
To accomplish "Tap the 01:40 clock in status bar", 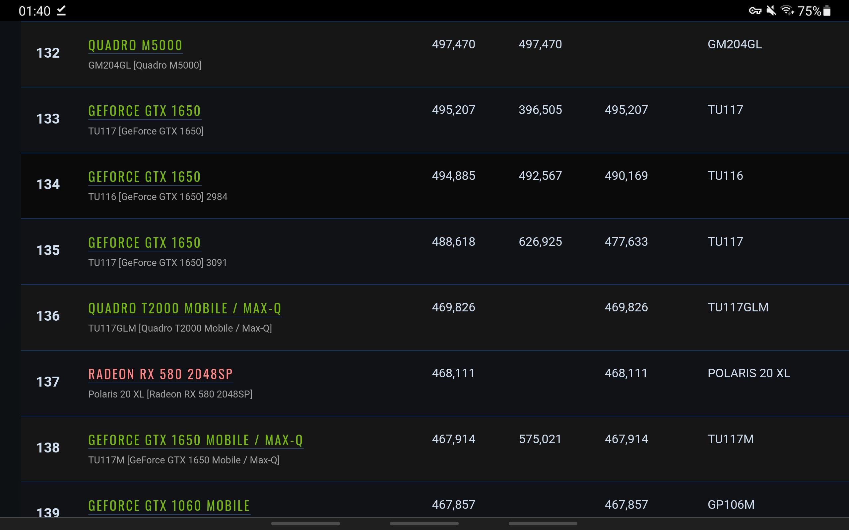I will [34, 11].
